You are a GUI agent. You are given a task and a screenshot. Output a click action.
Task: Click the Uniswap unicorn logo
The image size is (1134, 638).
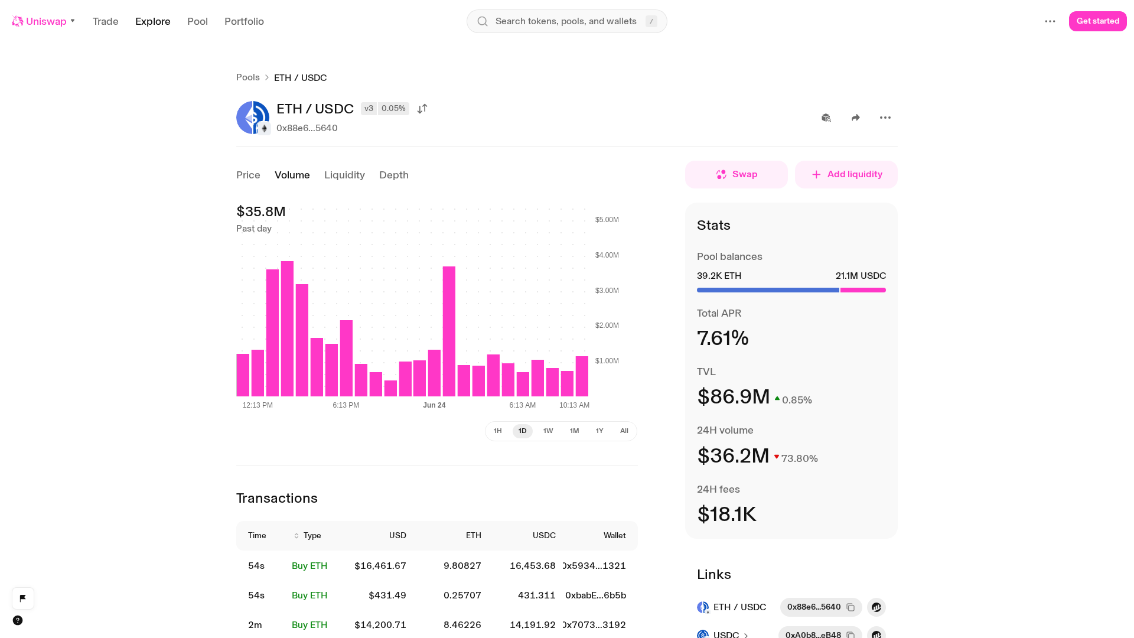tap(18, 21)
